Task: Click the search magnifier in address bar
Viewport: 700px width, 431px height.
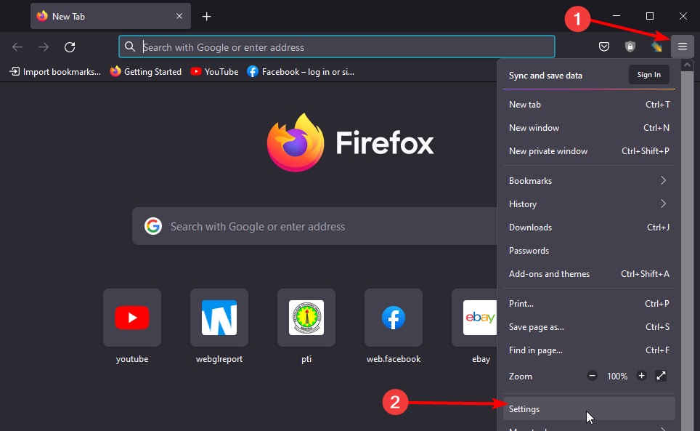Action: tap(130, 47)
